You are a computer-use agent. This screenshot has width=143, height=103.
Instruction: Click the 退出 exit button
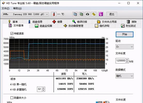point(112,14)
